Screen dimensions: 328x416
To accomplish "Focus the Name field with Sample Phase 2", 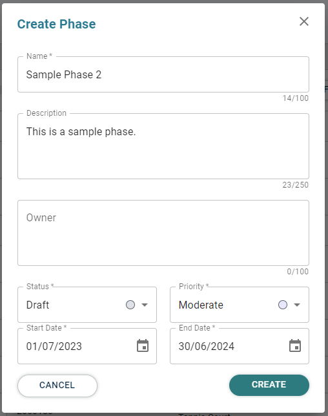I will coord(163,74).
